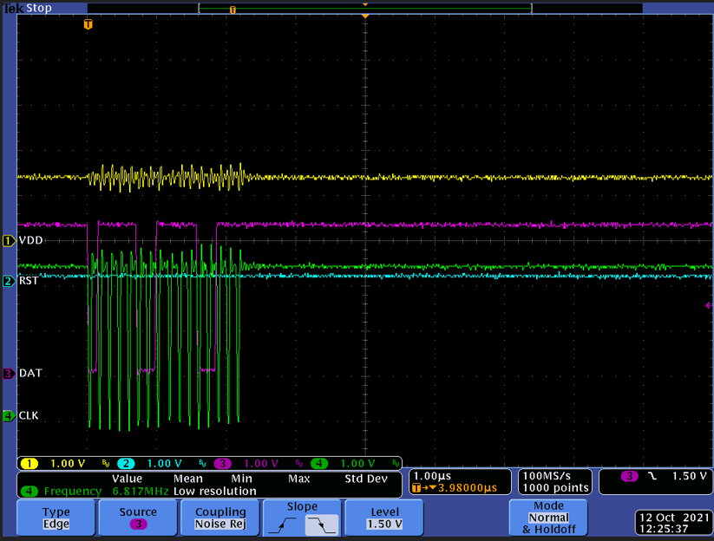Click the 1.00µs timebase readout

pyautogui.click(x=432, y=476)
